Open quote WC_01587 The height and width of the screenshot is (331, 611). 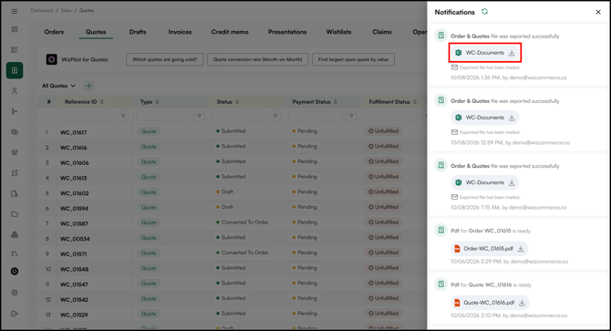74,223
